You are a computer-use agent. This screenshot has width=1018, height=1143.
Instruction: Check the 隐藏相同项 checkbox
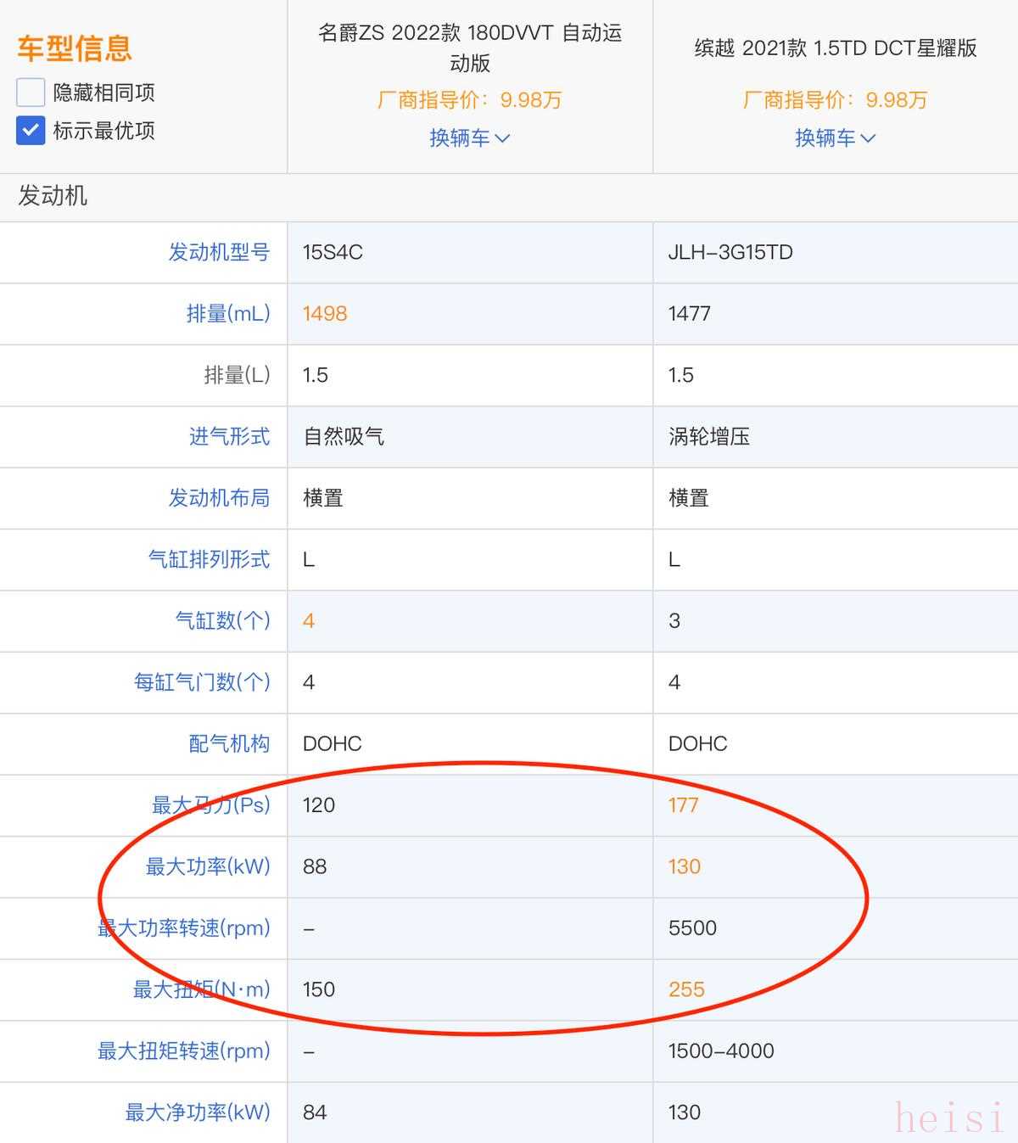click(x=31, y=92)
